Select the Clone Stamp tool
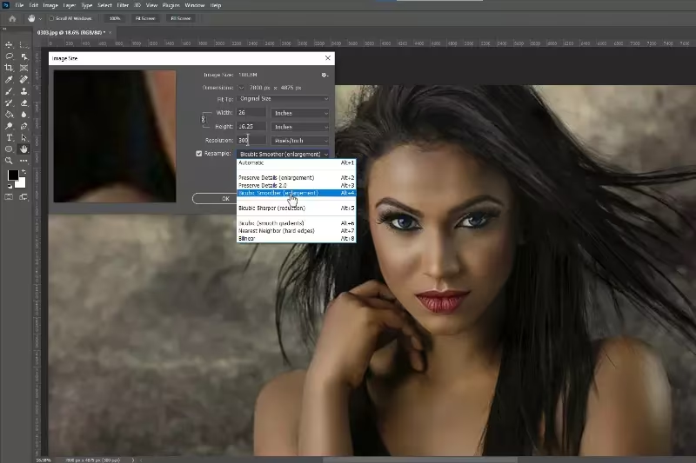 pos(24,91)
